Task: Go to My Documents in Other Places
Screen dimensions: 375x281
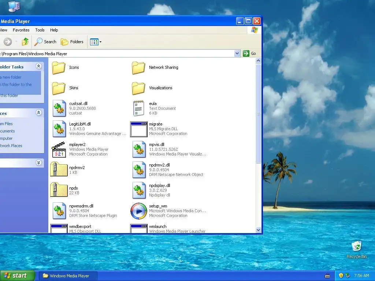Action: point(7,131)
